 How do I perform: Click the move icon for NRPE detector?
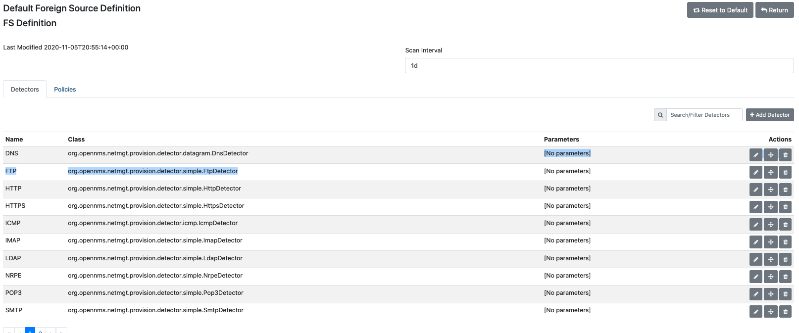pyautogui.click(x=770, y=277)
